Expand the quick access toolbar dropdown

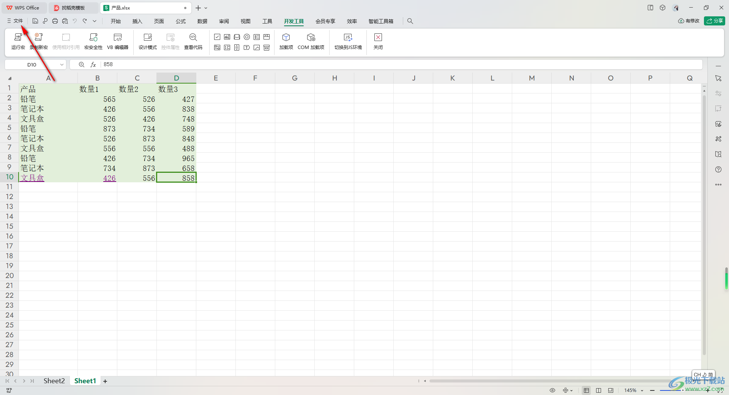pos(95,21)
